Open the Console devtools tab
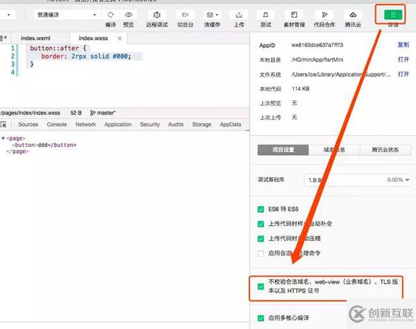This screenshot has width=416, height=329. click(57, 124)
